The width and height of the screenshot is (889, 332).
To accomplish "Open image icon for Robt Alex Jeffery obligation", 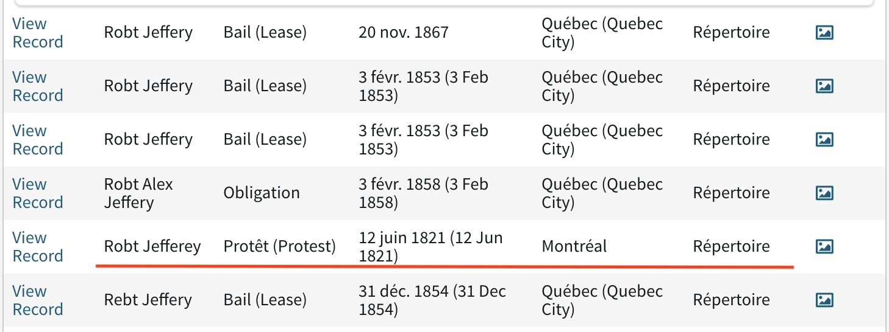I will (824, 193).
